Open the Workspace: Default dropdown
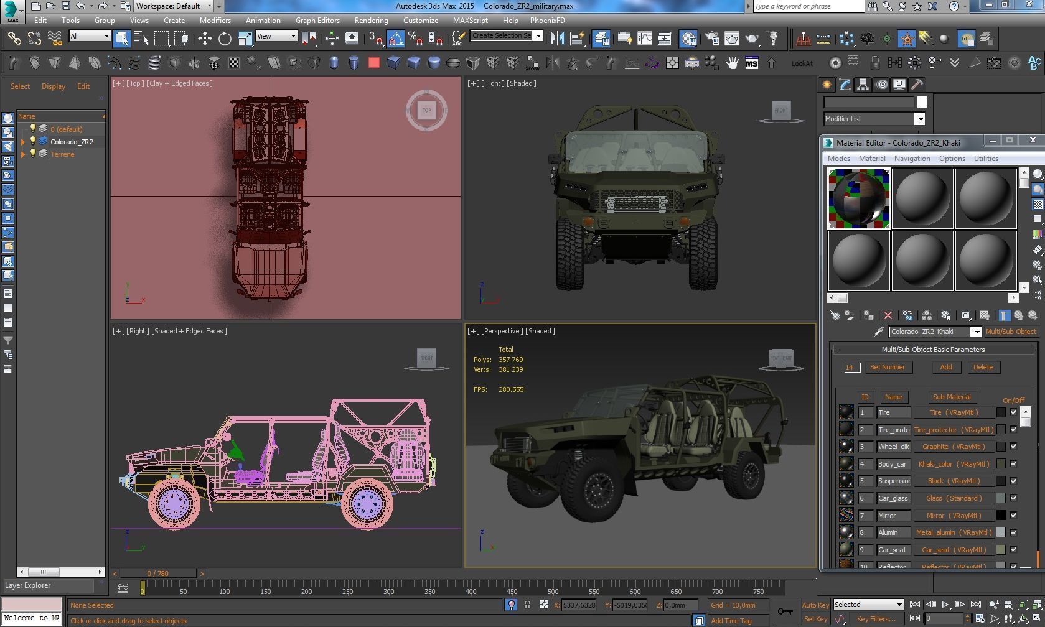 coord(174,6)
